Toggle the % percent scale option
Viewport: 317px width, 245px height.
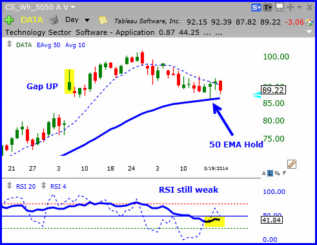277,173
